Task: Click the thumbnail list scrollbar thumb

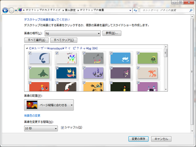Action: [166, 53]
